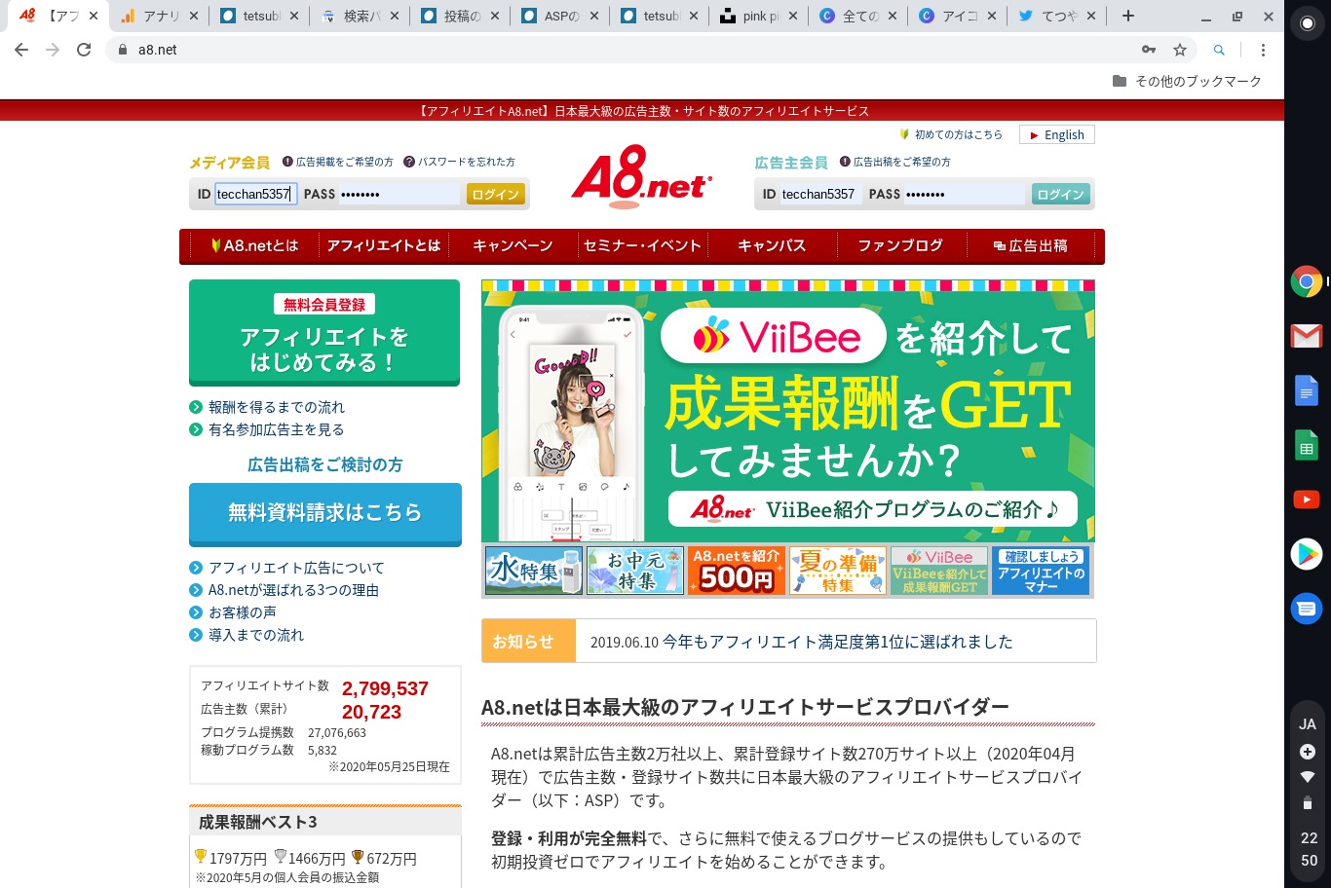This screenshot has width=1331, height=888.
Task: Open アフィリエイトとは menu item
Action: click(x=384, y=245)
